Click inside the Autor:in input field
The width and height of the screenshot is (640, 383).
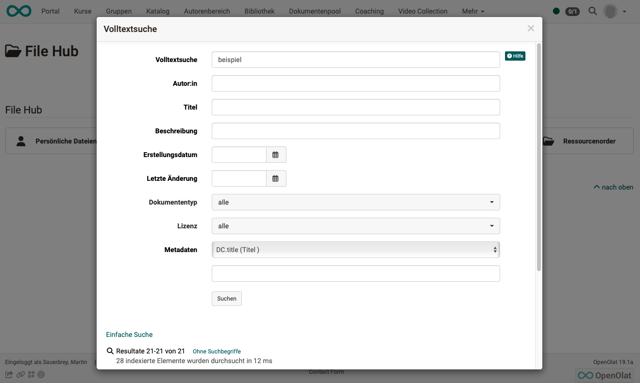point(355,83)
